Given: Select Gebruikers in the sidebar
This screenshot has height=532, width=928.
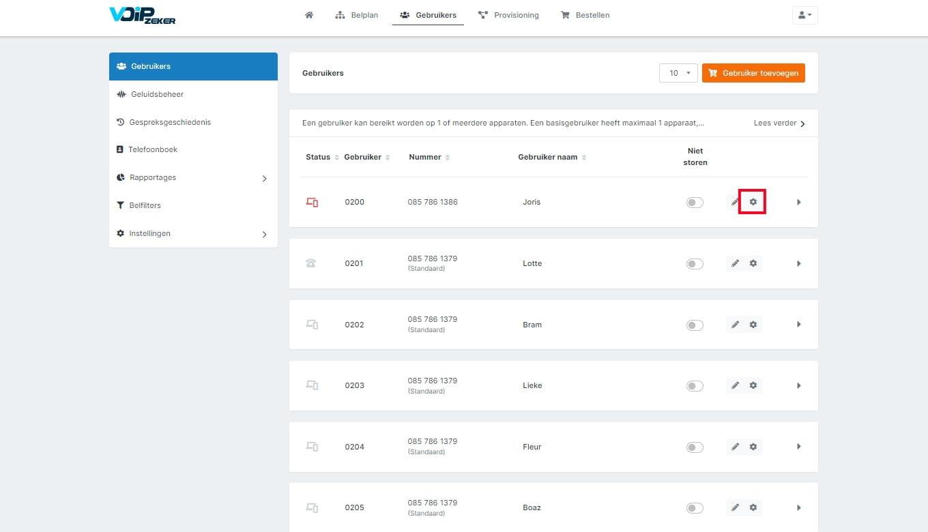Looking at the screenshot, I should 193,66.
